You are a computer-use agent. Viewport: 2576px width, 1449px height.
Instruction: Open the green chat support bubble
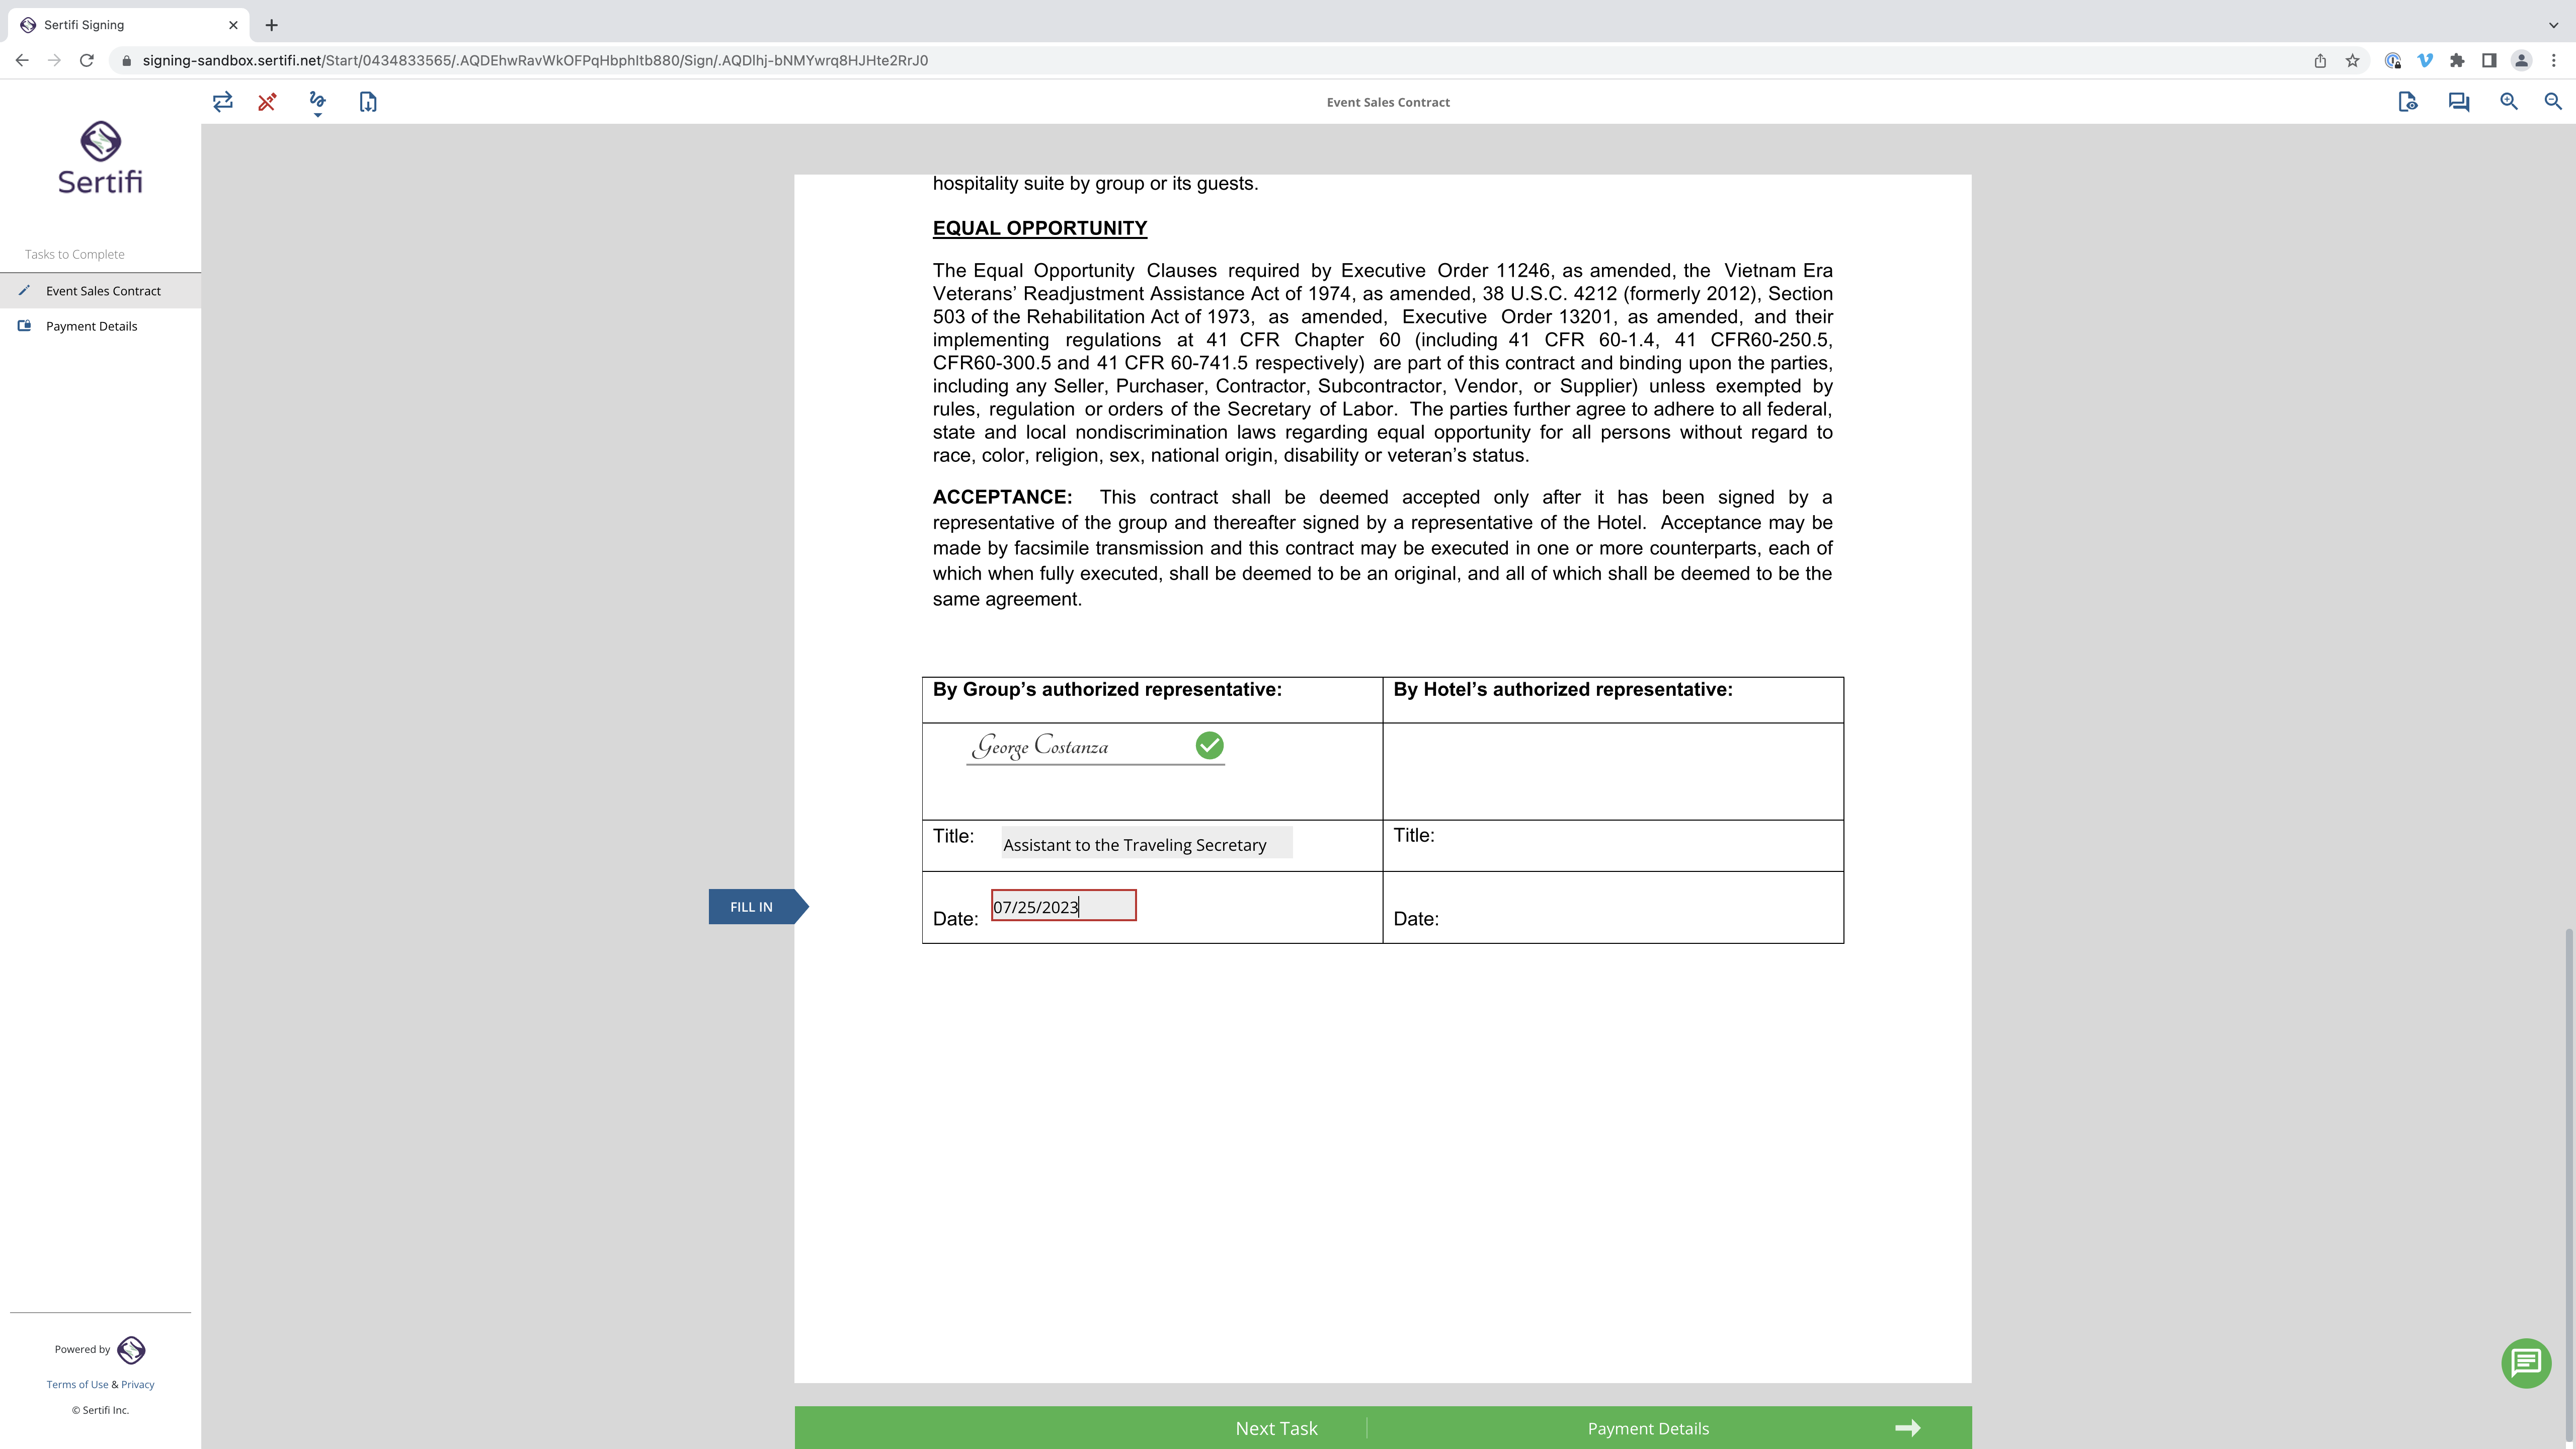[x=2526, y=1363]
